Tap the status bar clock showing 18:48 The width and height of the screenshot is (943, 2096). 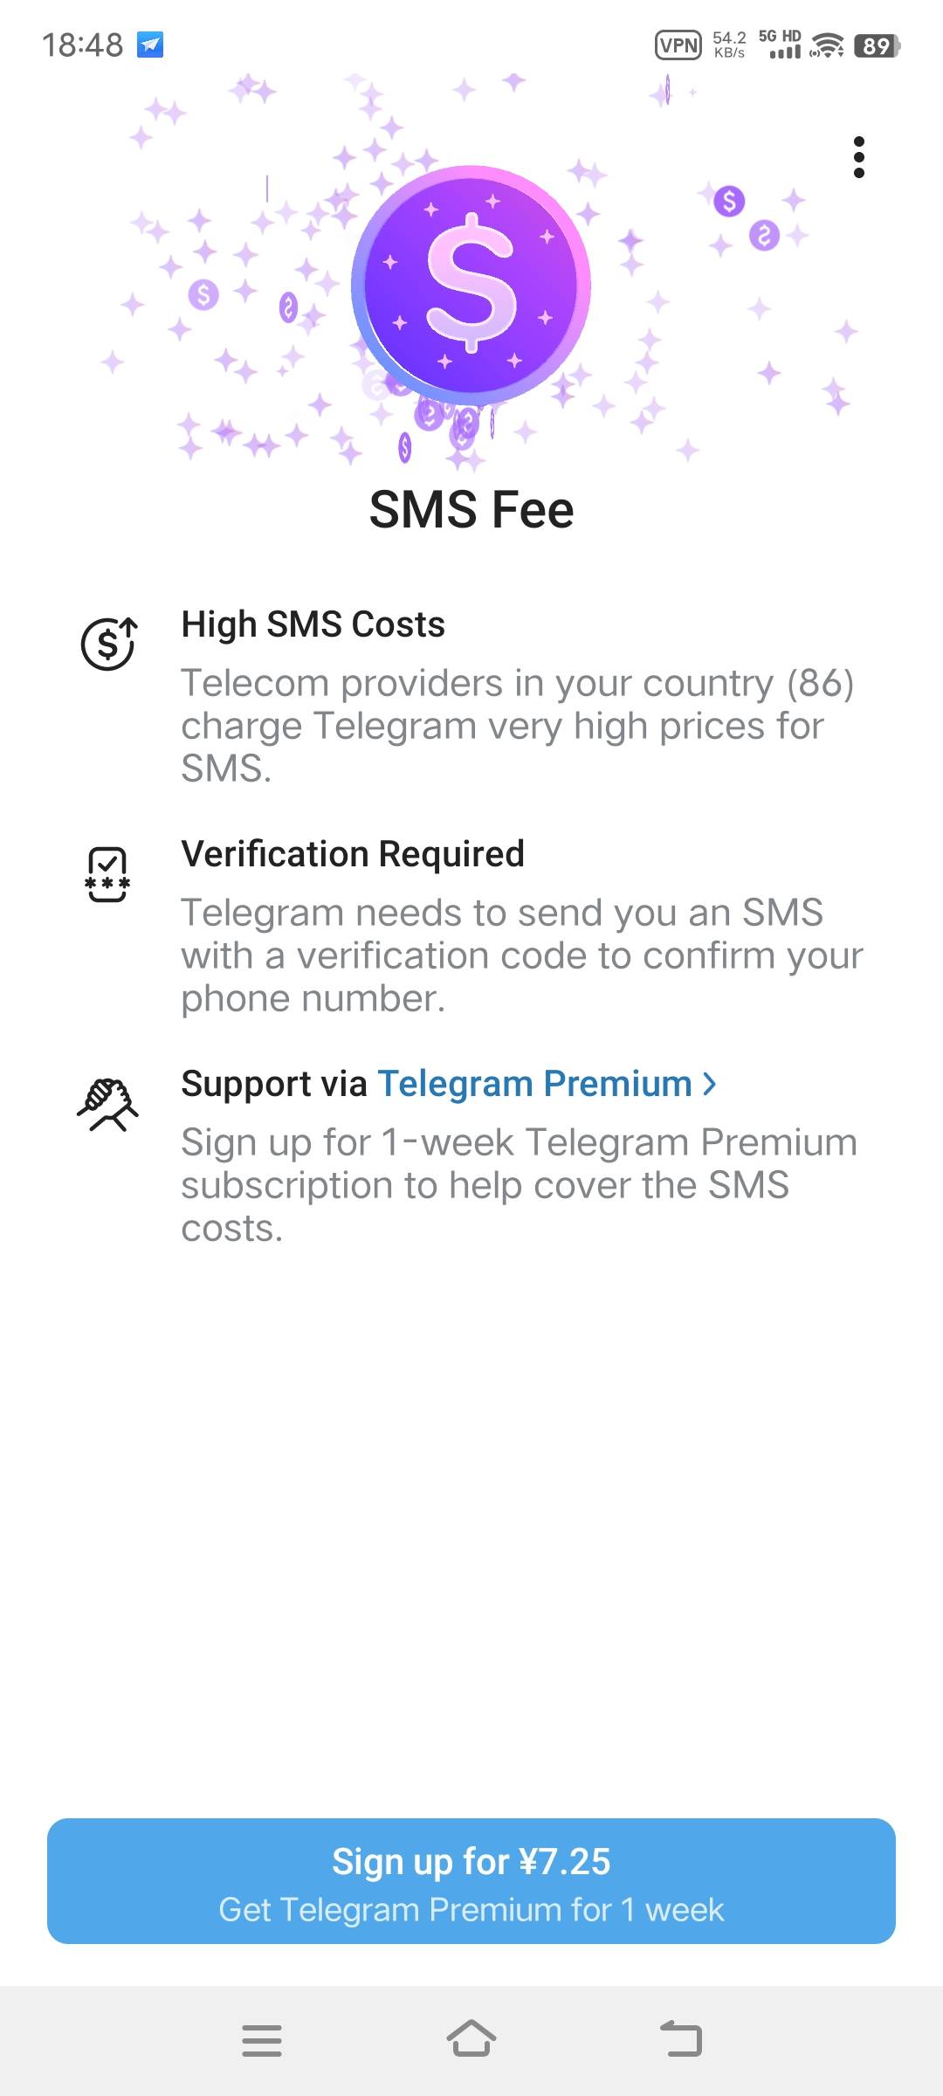coord(83,45)
